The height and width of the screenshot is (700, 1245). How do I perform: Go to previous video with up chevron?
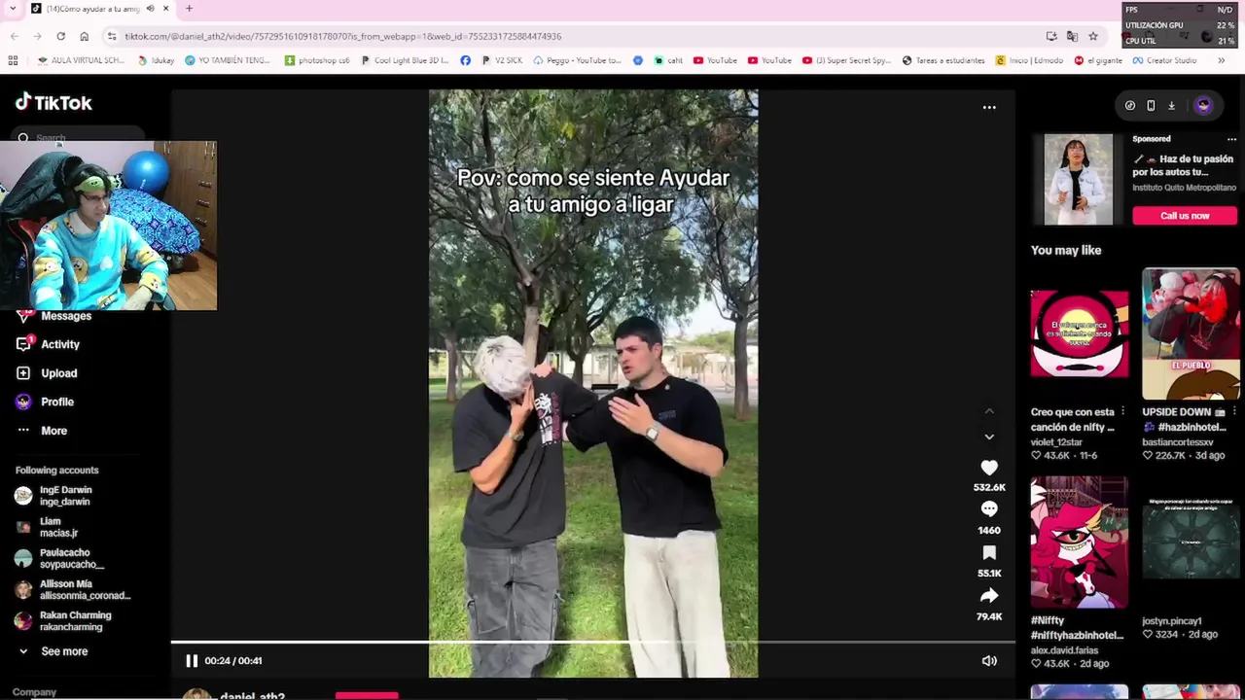(989, 411)
